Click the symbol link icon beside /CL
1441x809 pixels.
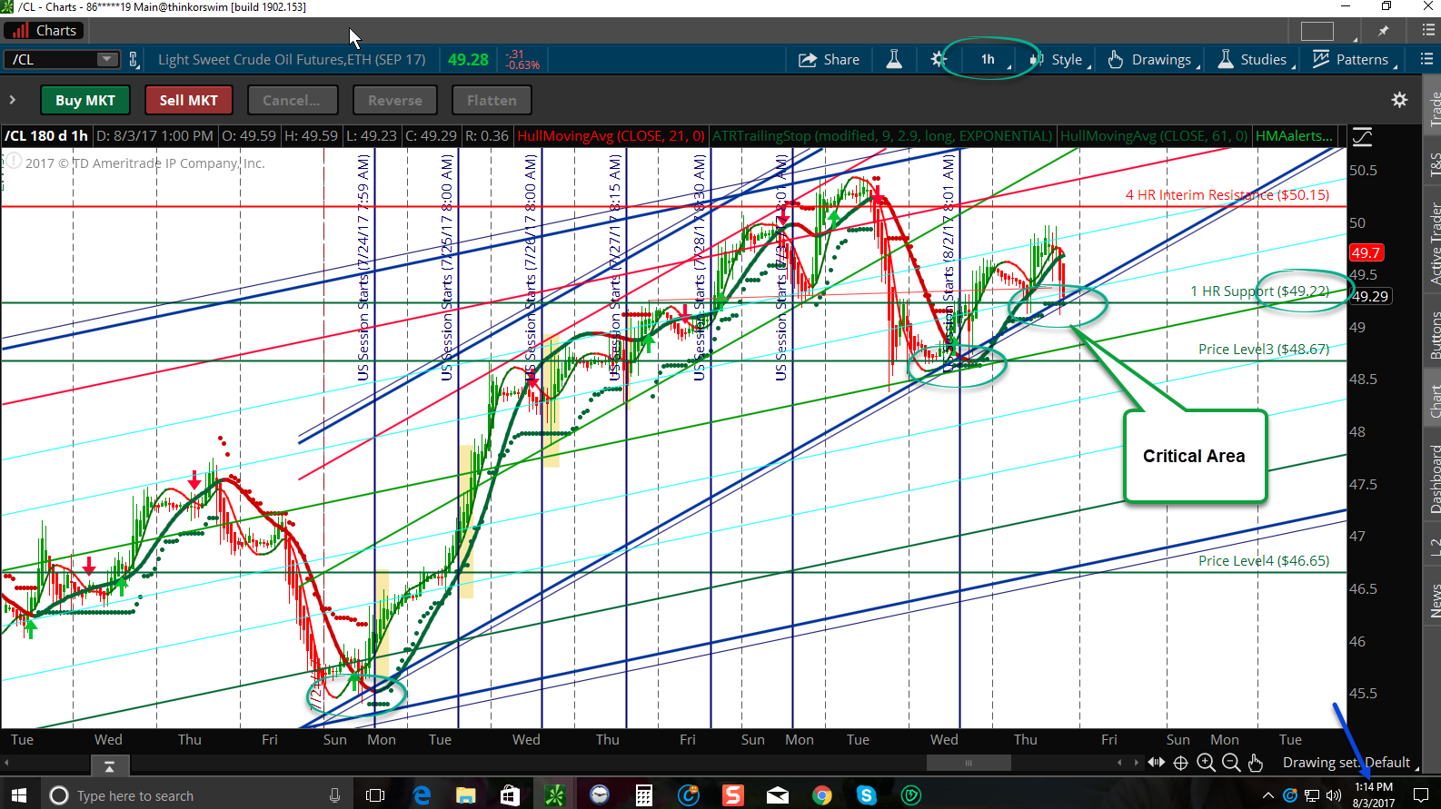[134, 60]
